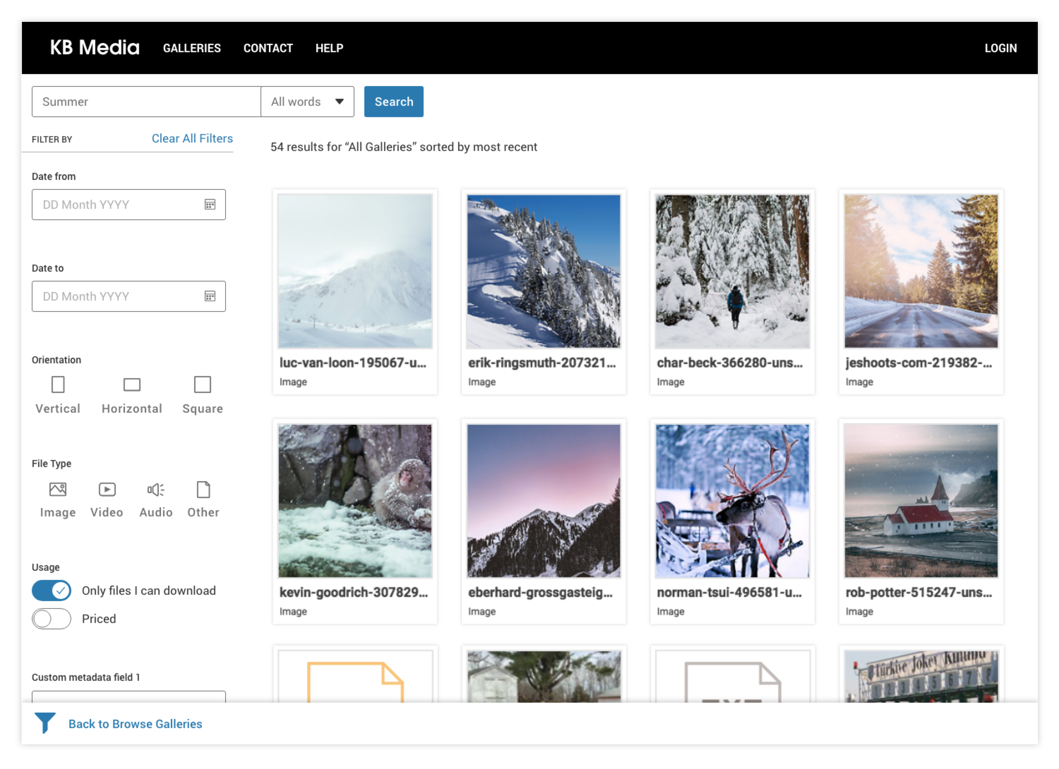Viewport: 1059px width, 769px height.
Task: Click the Login link
Action: (1001, 48)
